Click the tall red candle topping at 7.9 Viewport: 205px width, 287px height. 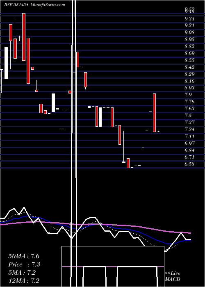[154, 113]
